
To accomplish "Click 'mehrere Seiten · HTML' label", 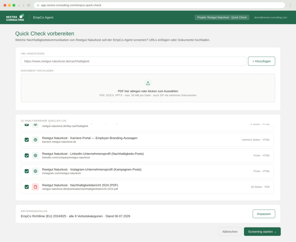I will pos(256,140).
